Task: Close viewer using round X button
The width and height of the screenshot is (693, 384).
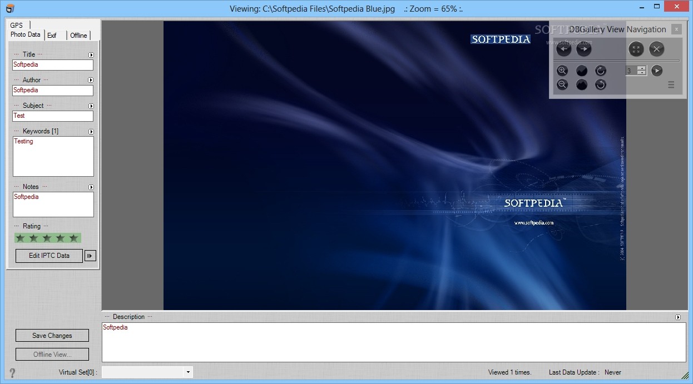Action: coord(657,49)
